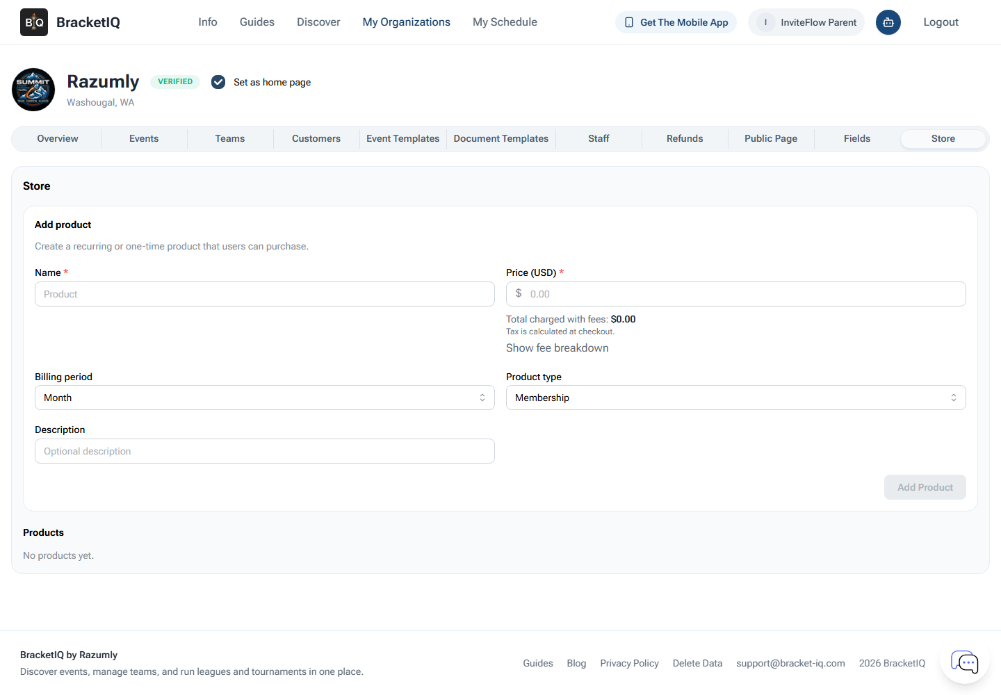
Task: Open the chat support bubble icon
Action: point(965,662)
